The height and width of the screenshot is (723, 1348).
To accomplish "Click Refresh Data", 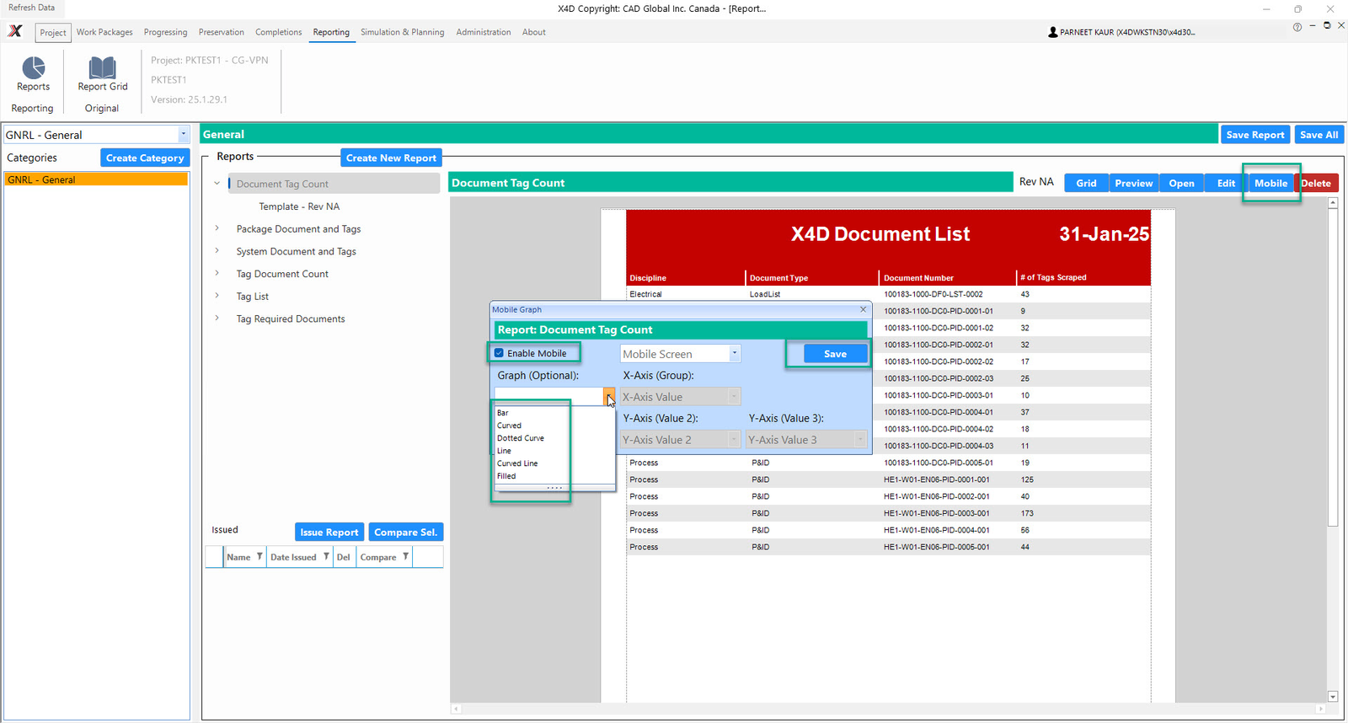I will pyautogui.click(x=31, y=8).
